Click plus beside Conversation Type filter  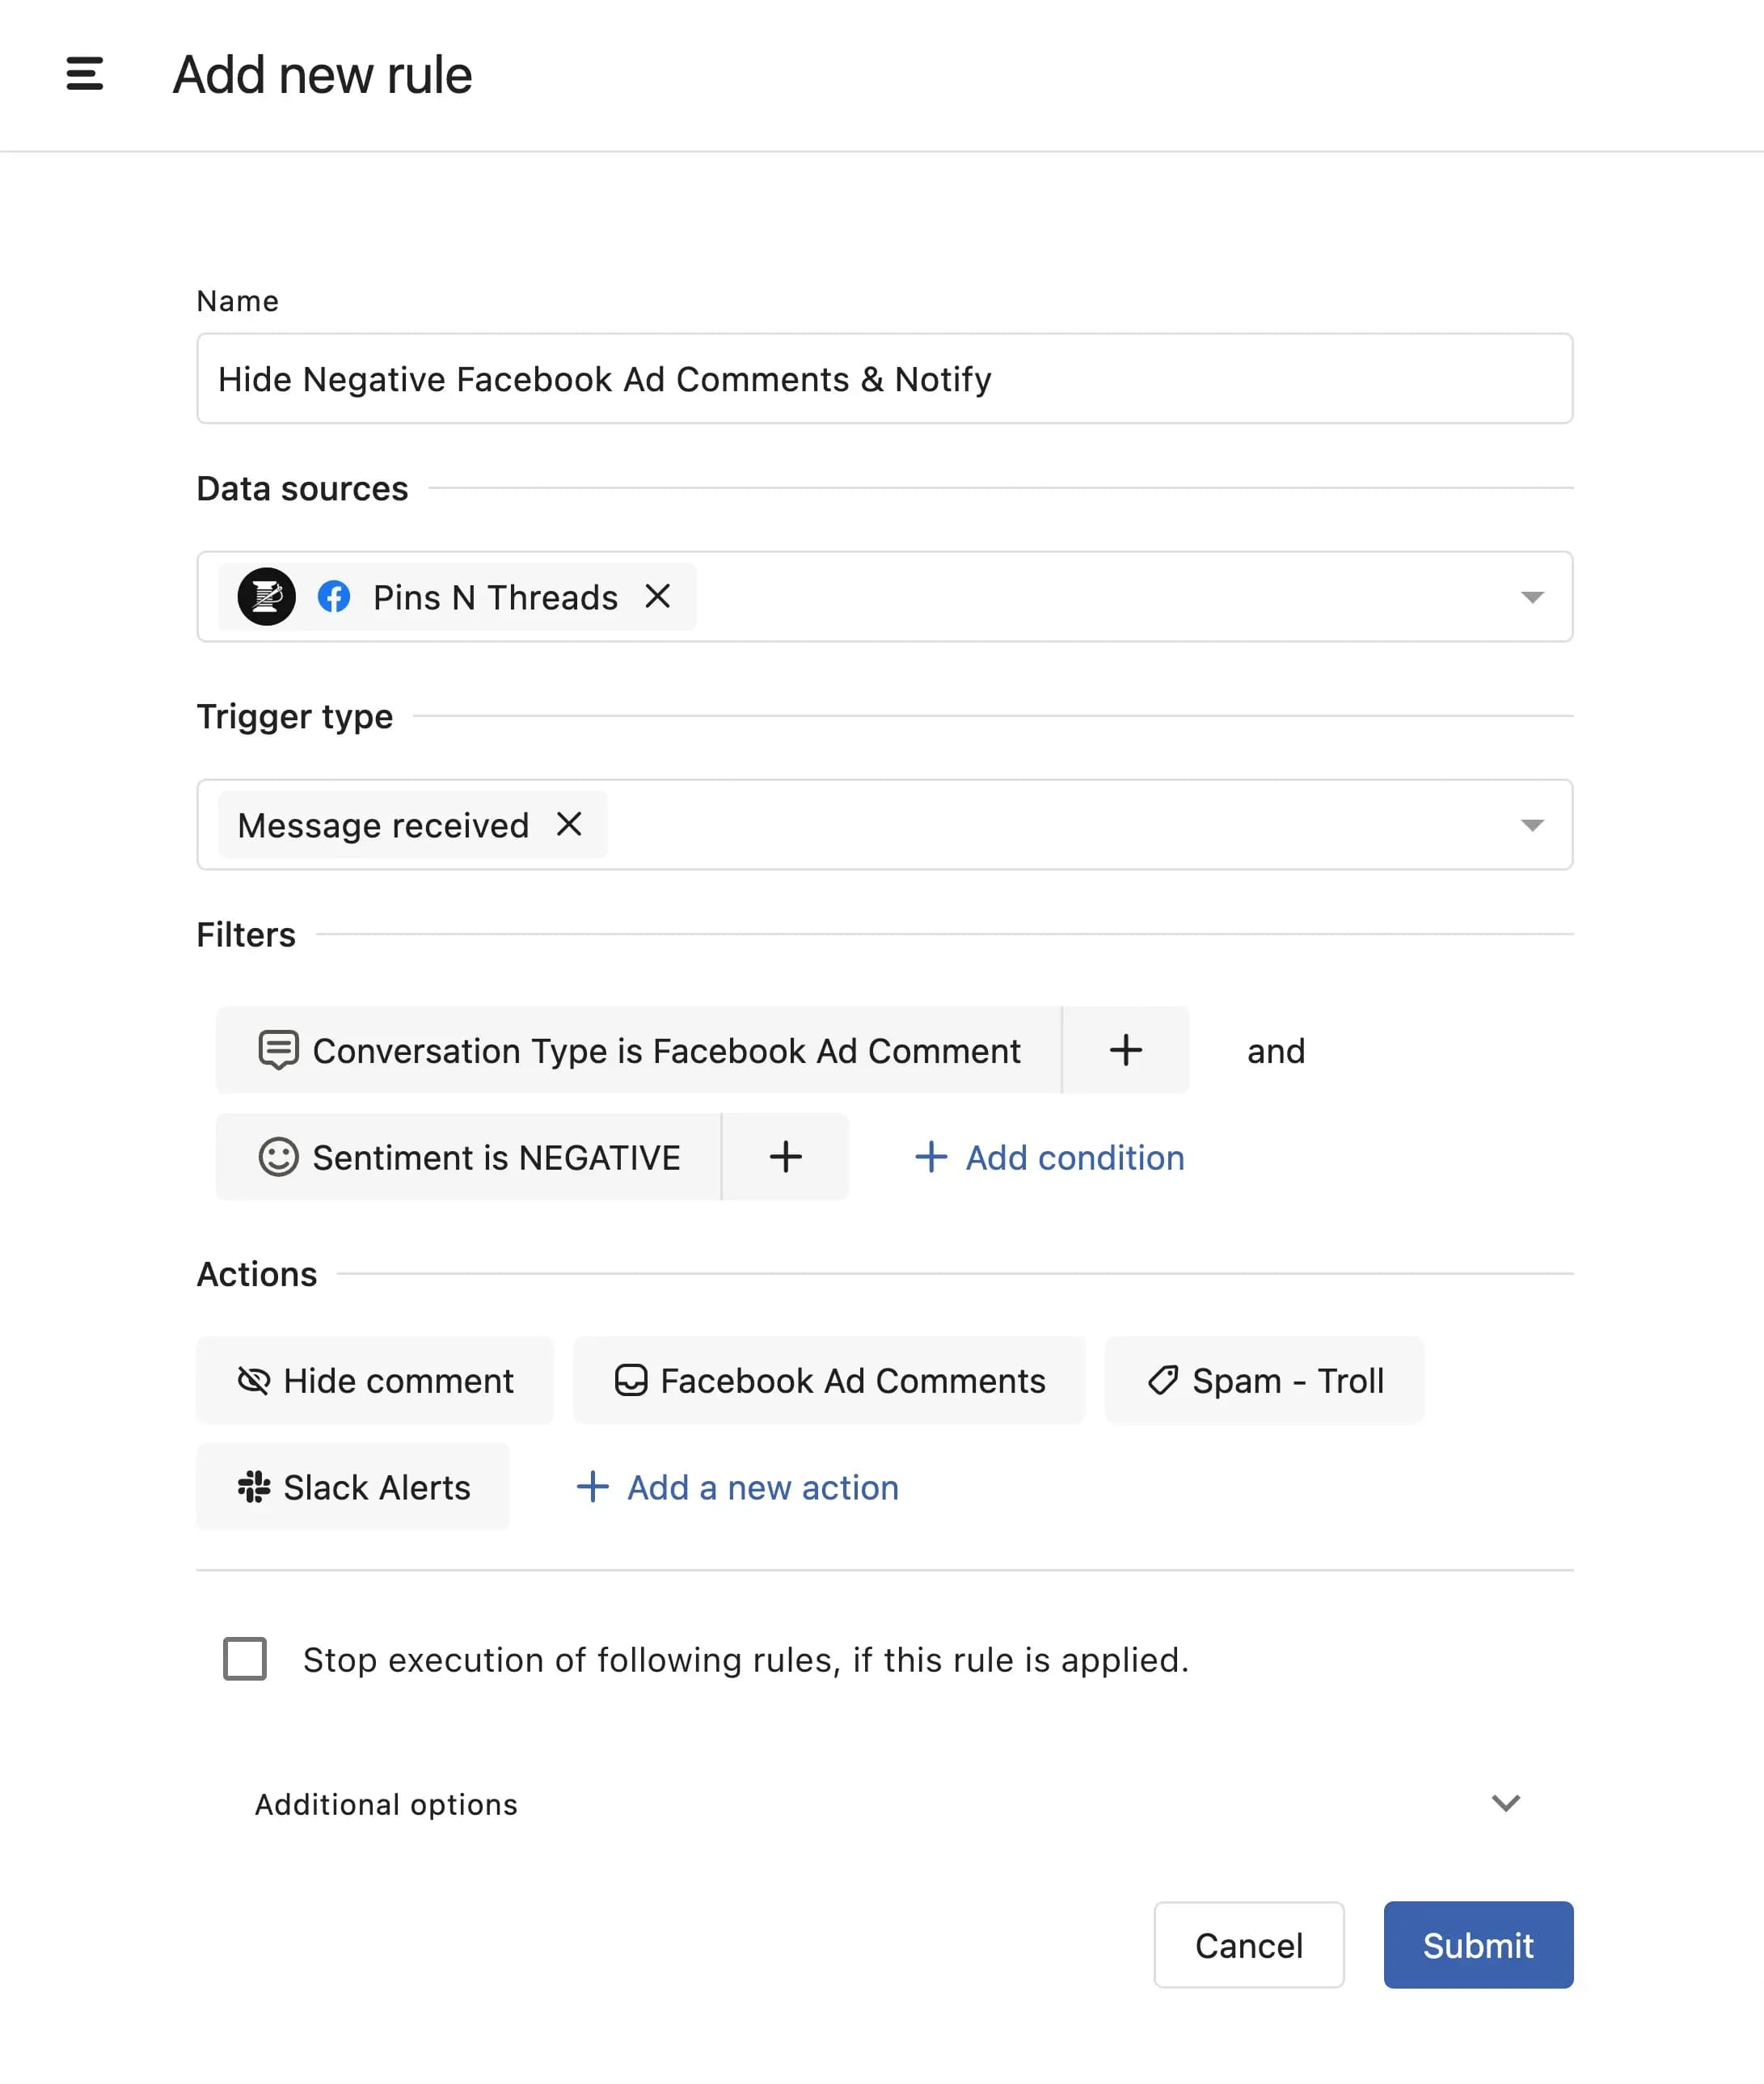click(x=1125, y=1050)
